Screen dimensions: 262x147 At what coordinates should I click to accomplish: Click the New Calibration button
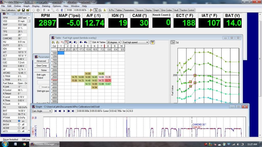(x=8, y=10)
